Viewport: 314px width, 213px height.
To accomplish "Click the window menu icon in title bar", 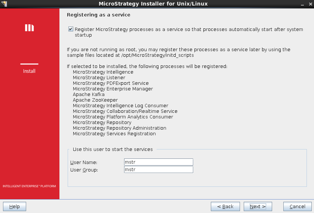I will [4, 4].
